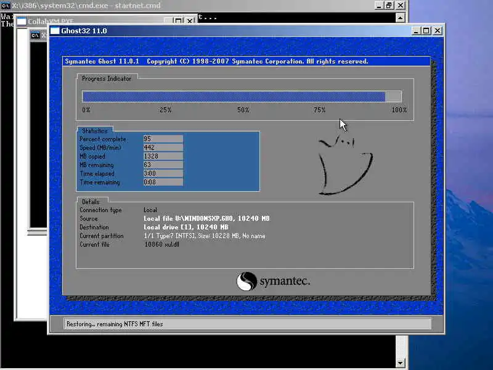
Task: Close the CollabVM PXE window
Action: (x=190, y=21)
